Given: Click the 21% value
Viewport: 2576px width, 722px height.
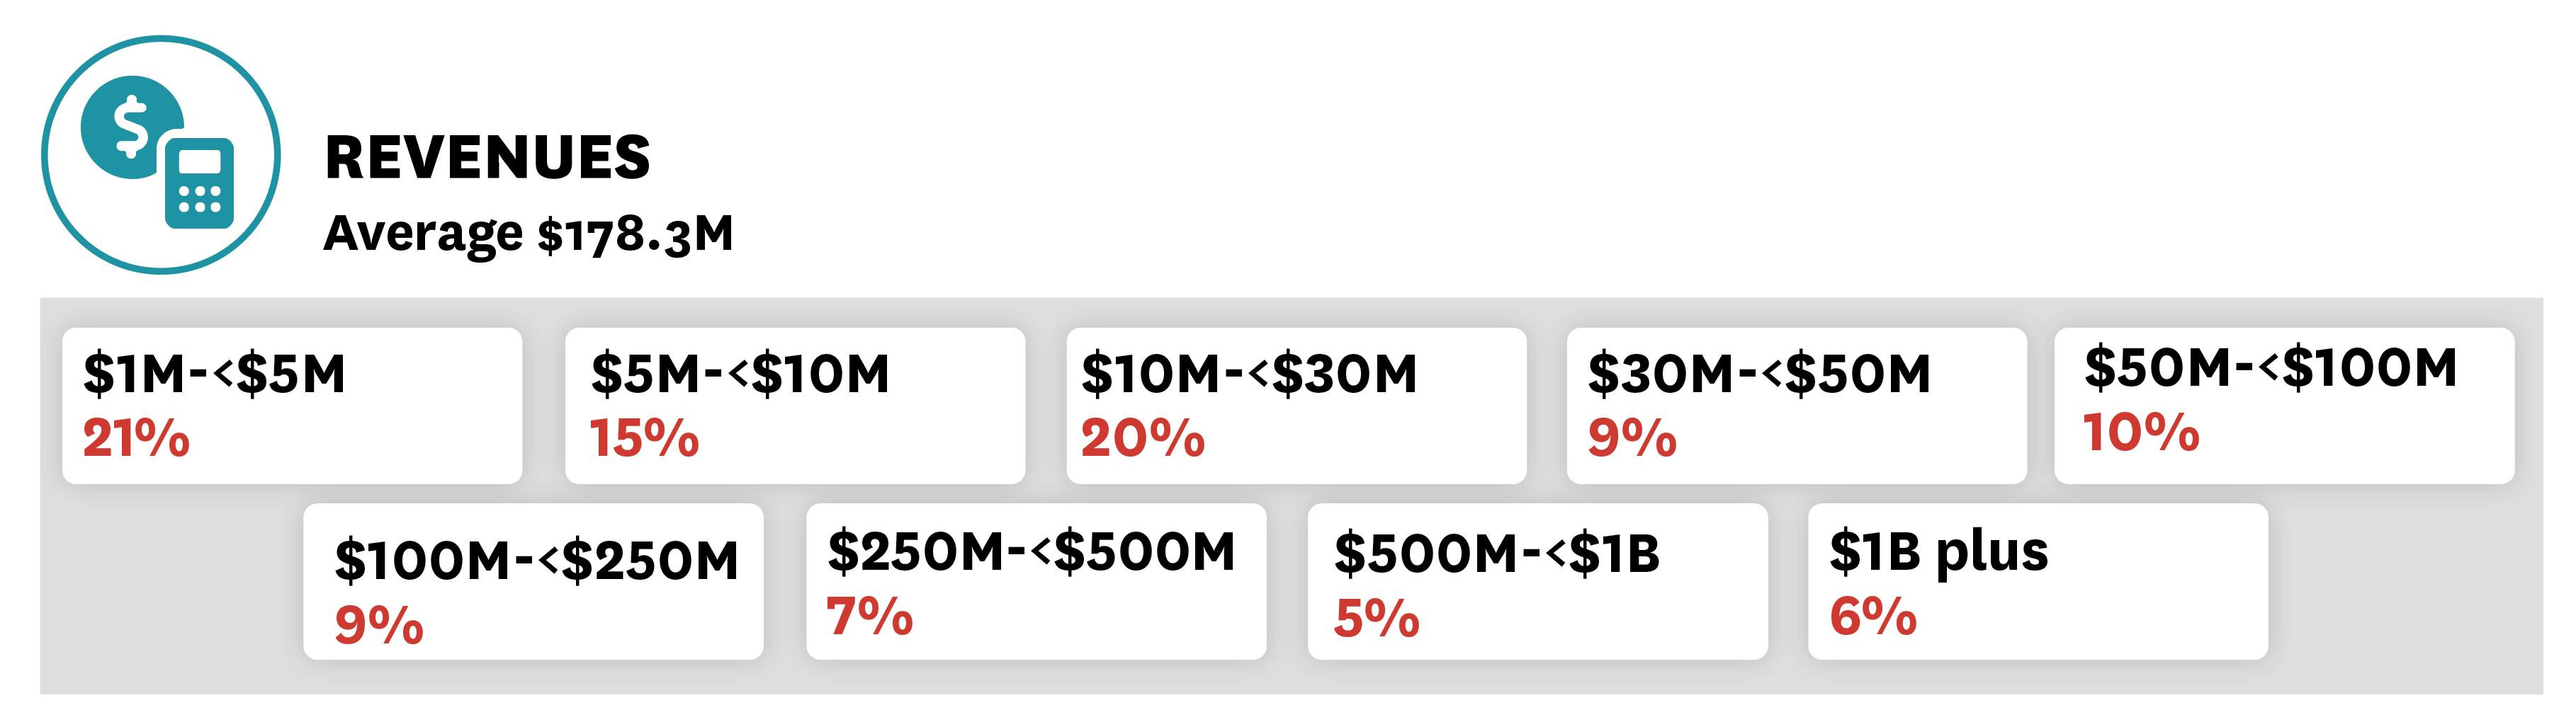Looking at the screenshot, I should 136,438.
